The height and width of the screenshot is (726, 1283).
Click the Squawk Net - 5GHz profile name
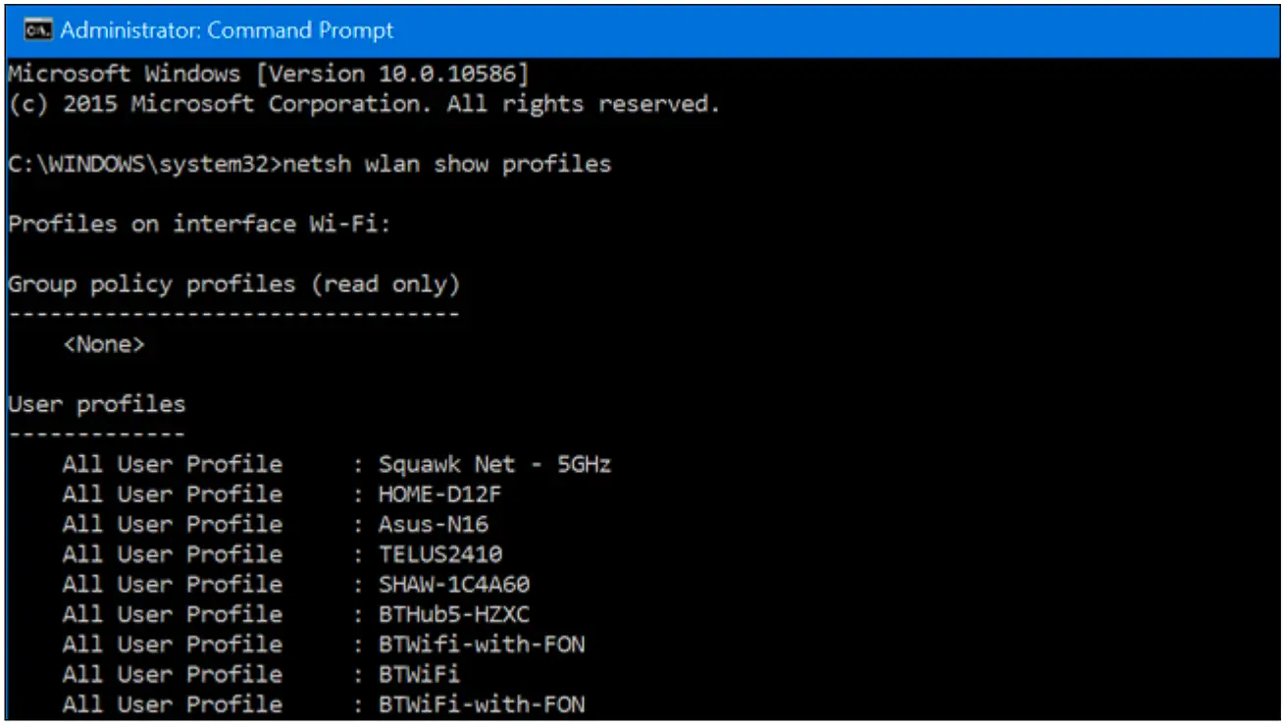(x=494, y=464)
